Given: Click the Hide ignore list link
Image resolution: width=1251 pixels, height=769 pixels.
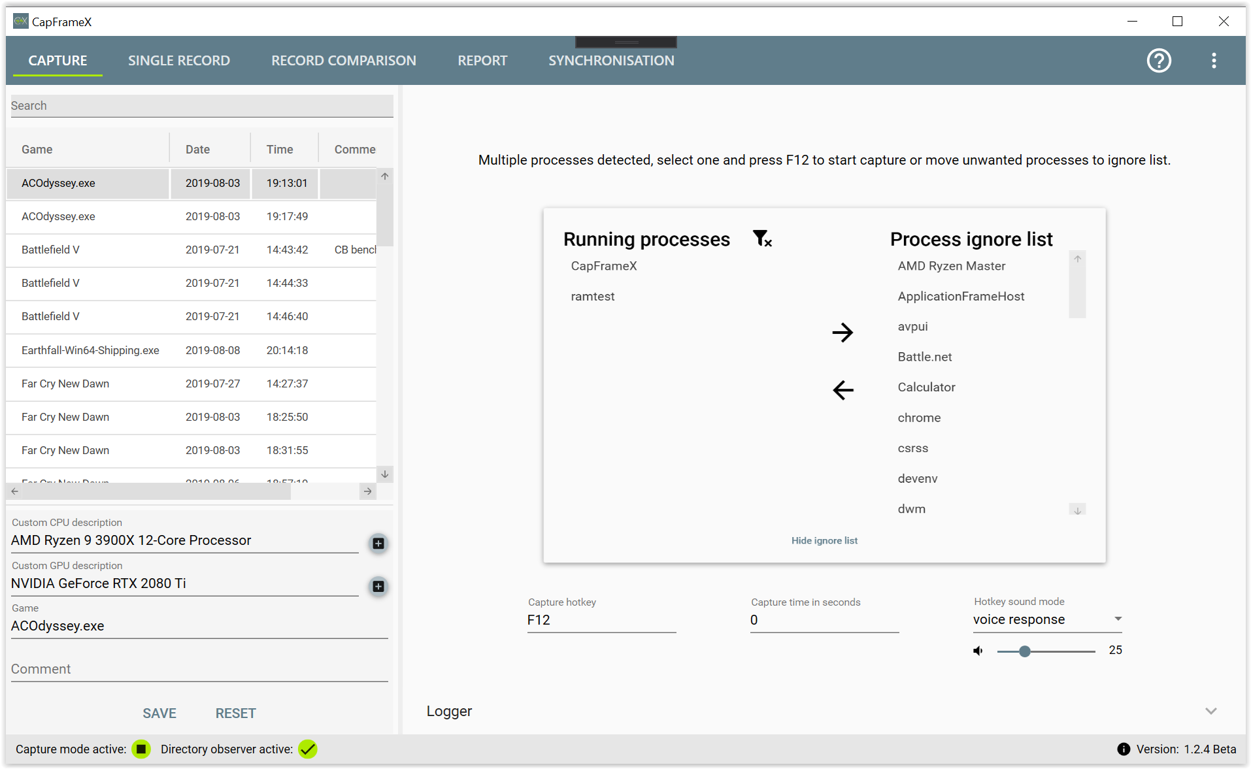Looking at the screenshot, I should tap(824, 541).
